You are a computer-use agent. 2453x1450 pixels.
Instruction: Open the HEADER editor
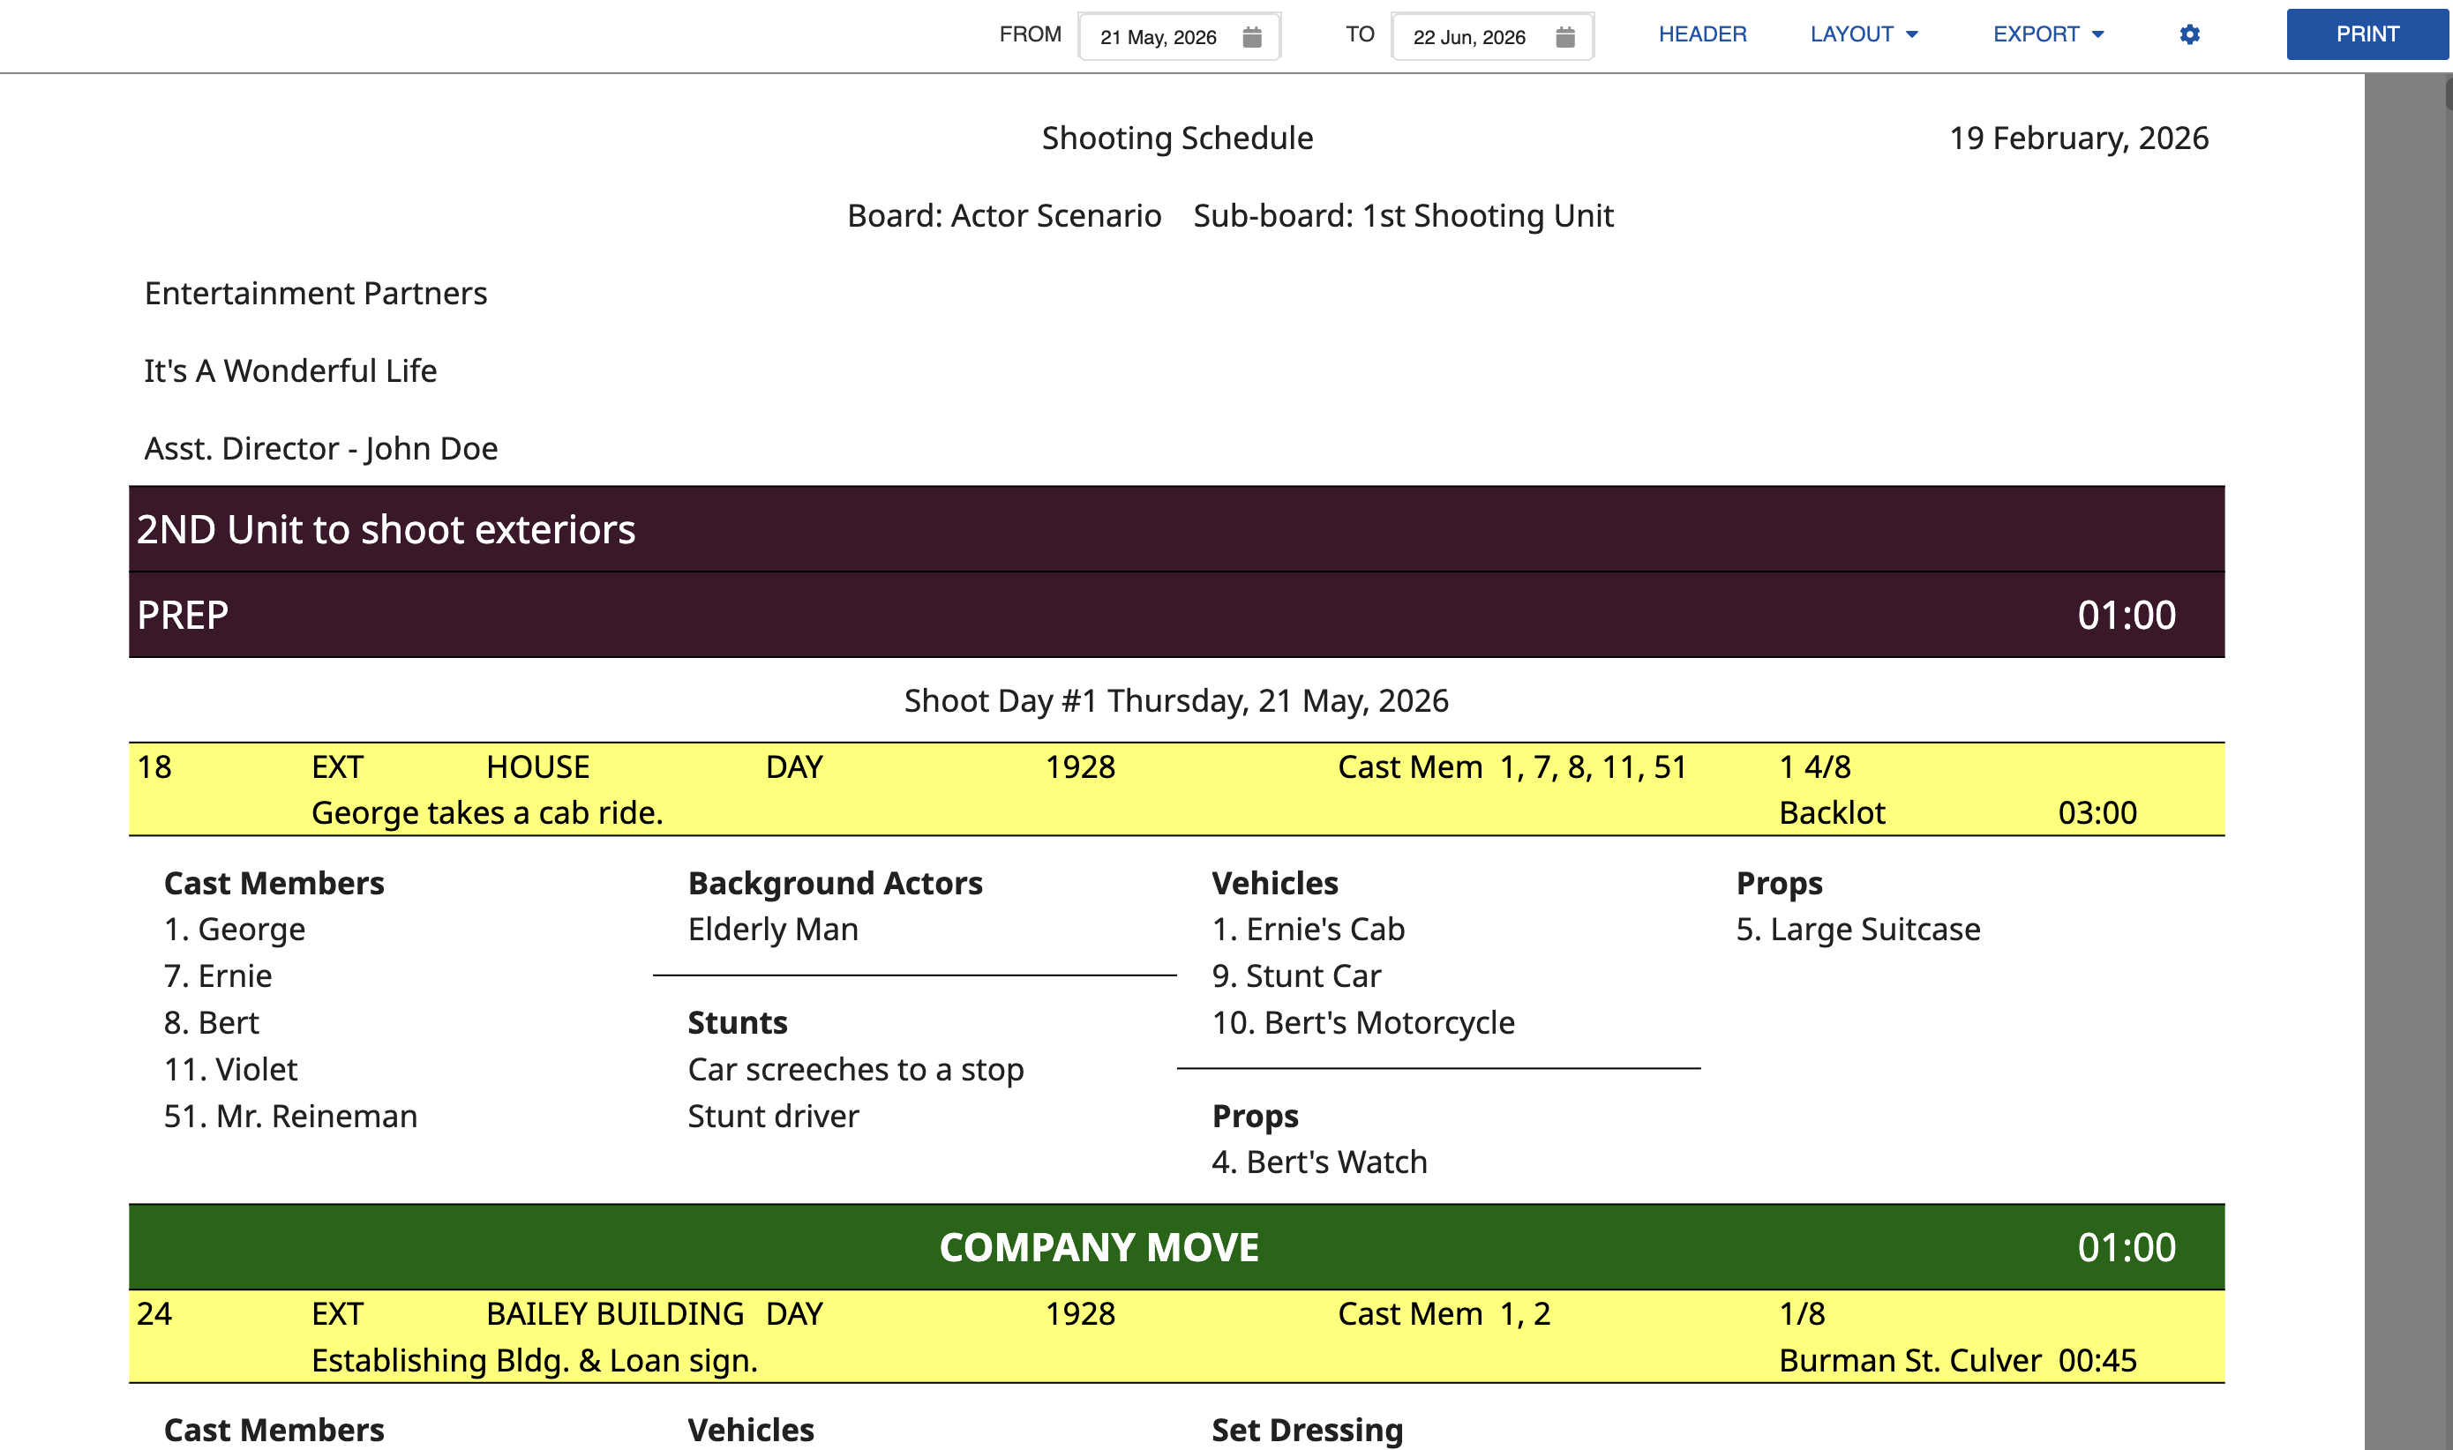pos(1701,34)
